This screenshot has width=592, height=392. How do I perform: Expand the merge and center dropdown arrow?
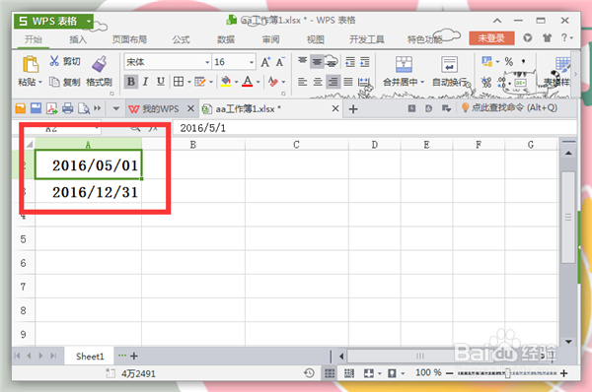(x=422, y=82)
